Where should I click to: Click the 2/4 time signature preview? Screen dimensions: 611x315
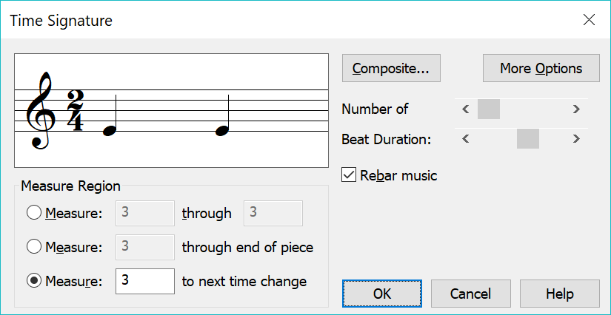point(76,109)
